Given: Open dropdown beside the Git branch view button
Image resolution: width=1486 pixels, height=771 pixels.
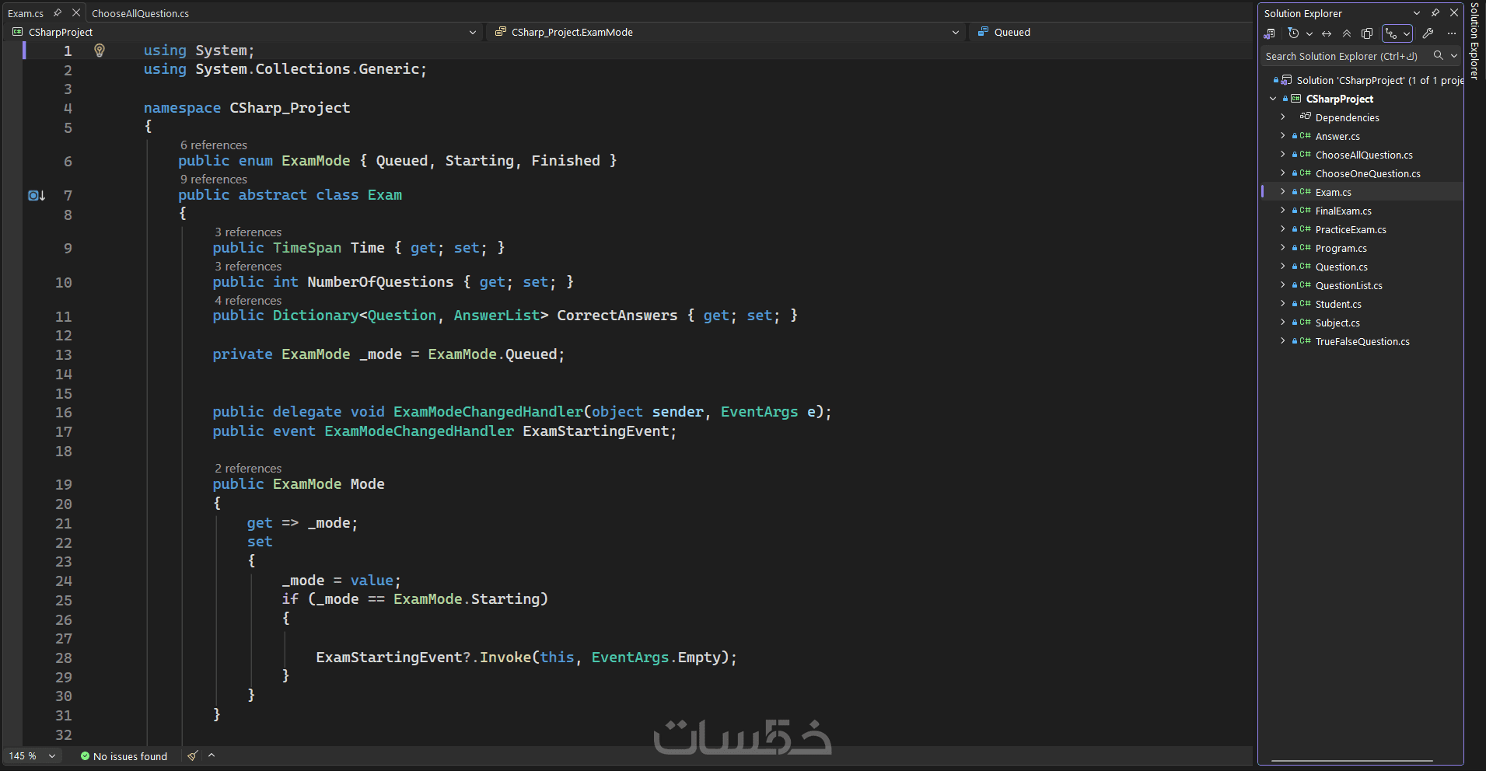Looking at the screenshot, I should click(x=1407, y=33).
